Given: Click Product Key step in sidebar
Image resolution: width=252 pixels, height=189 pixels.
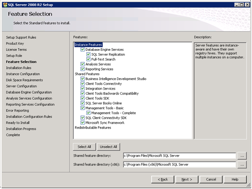Looking at the screenshot, I should [15, 44].
